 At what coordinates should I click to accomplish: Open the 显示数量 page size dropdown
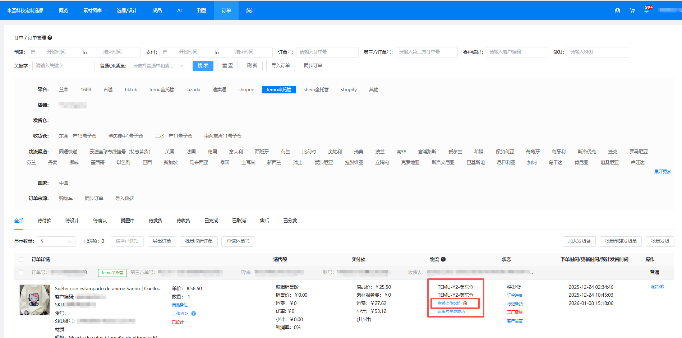click(x=56, y=242)
